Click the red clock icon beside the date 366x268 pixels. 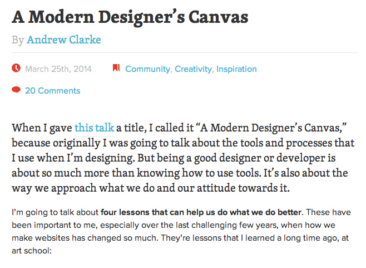pyautogui.click(x=16, y=69)
